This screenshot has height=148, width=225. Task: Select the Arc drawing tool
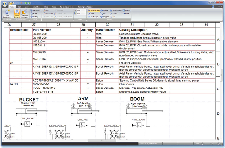tap(103, 14)
